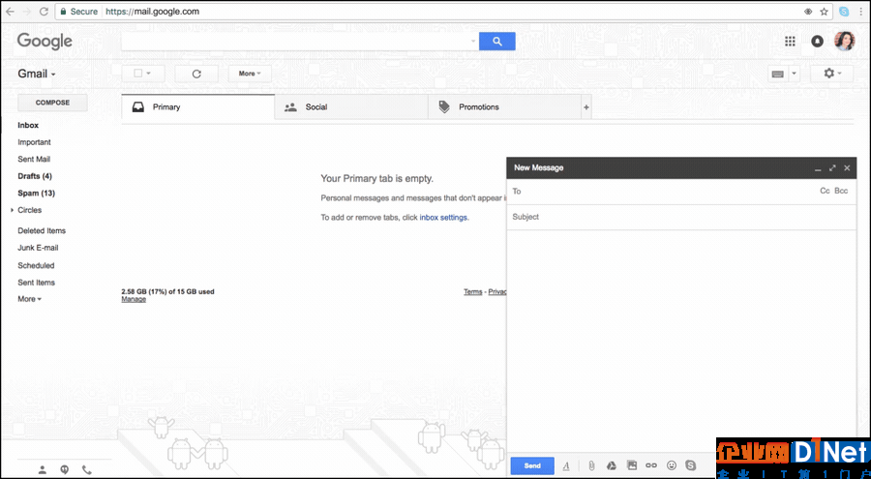Open the Terms link
Image resolution: width=871 pixels, height=479 pixels.
point(472,291)
